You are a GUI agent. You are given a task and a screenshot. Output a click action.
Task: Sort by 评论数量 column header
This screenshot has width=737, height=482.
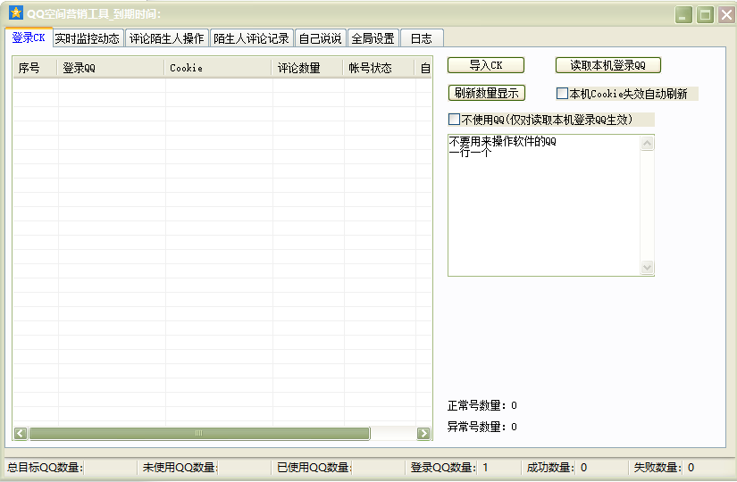pyautogui.click(x=298, y=68)
